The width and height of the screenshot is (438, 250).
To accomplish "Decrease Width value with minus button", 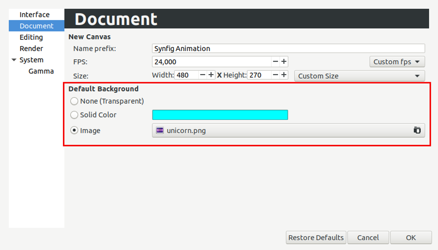I will [202, 75].
